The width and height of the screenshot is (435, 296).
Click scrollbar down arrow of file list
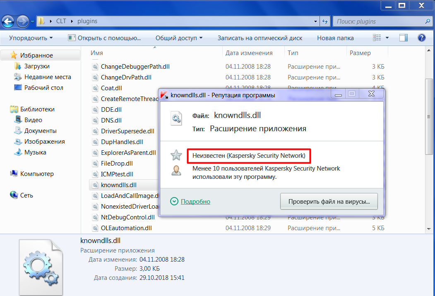pyautogui.click(x=429, y=229)
